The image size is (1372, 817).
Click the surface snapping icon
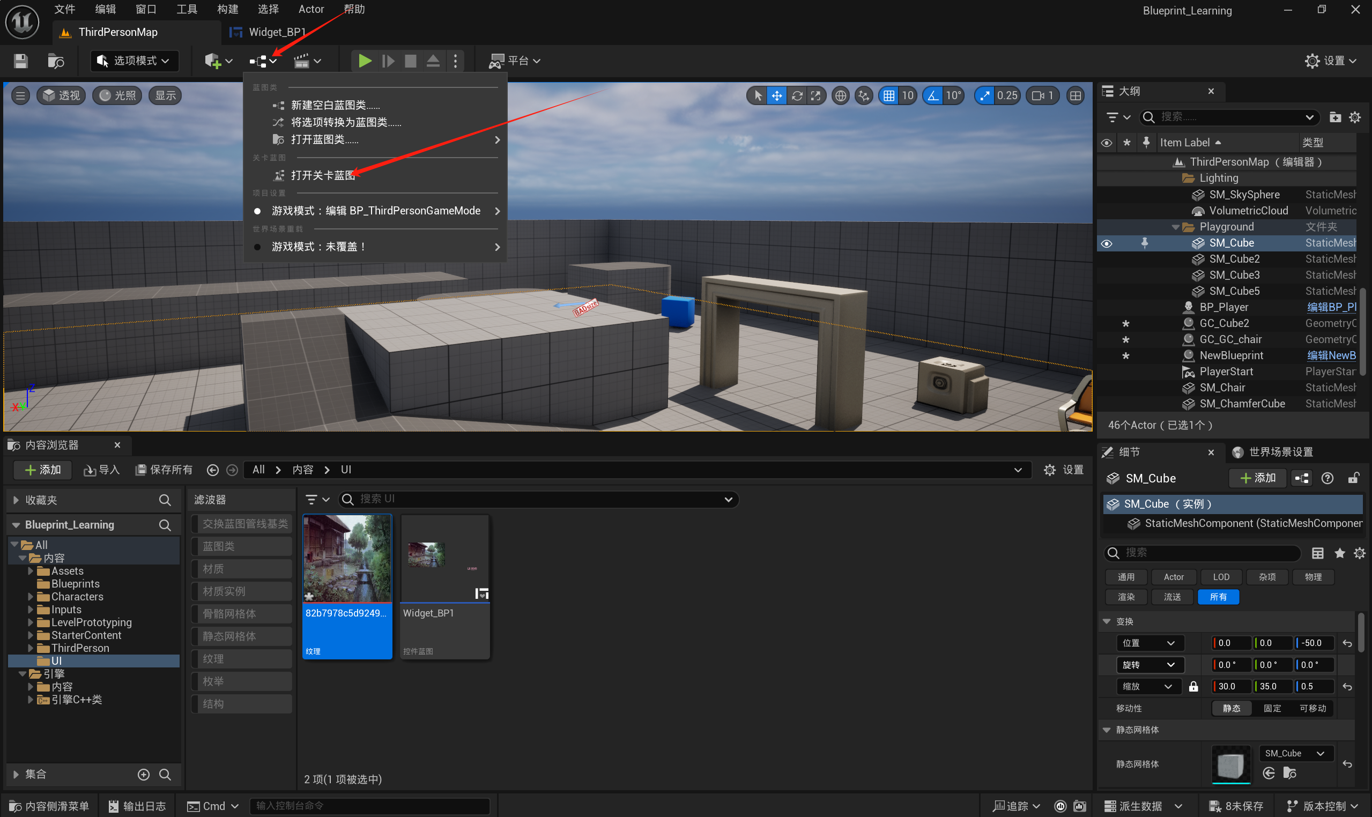864,96
